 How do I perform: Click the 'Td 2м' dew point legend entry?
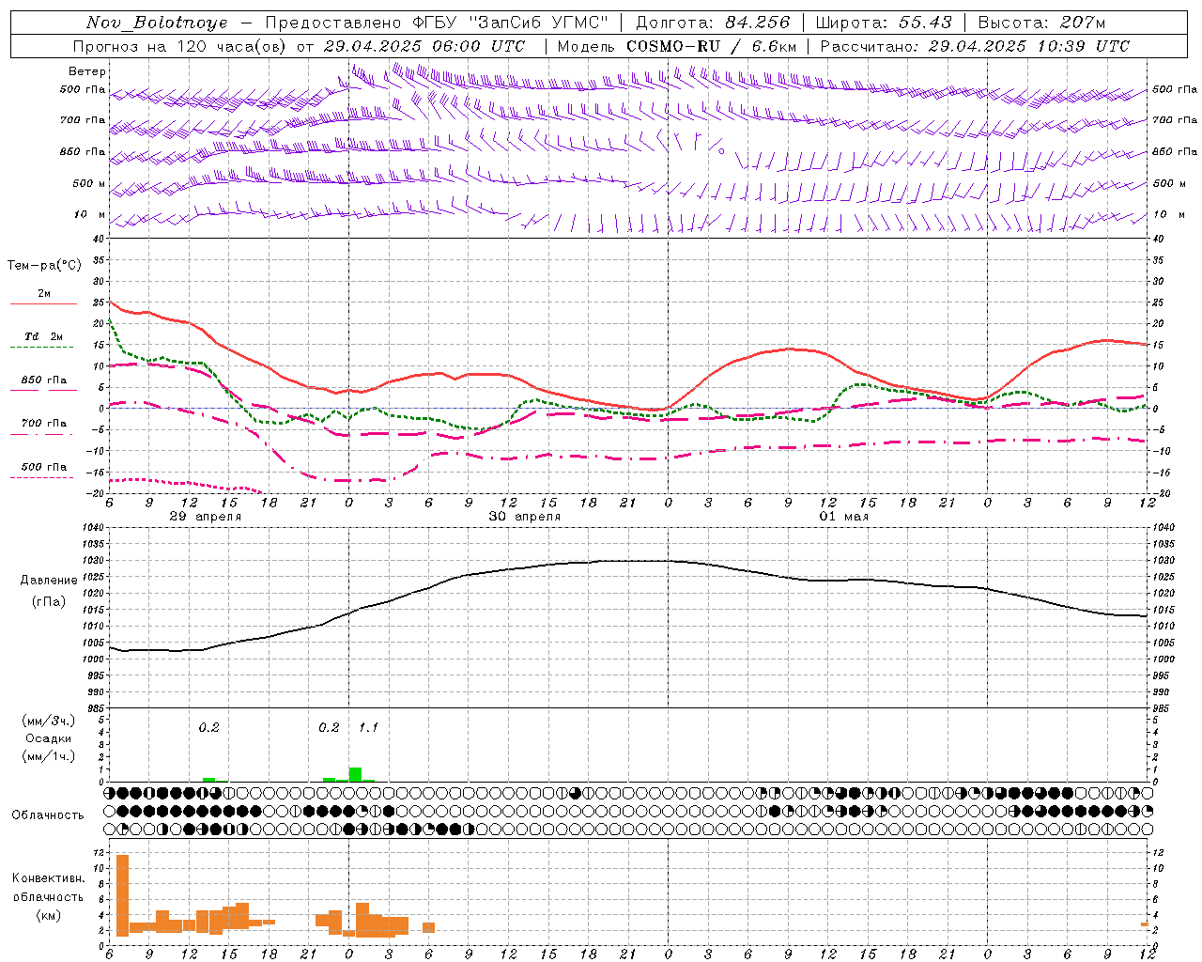tap(43, 336)
